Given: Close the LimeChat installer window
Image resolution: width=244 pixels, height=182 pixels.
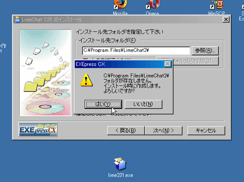Looking at the screenshot, I should point(226,20).
